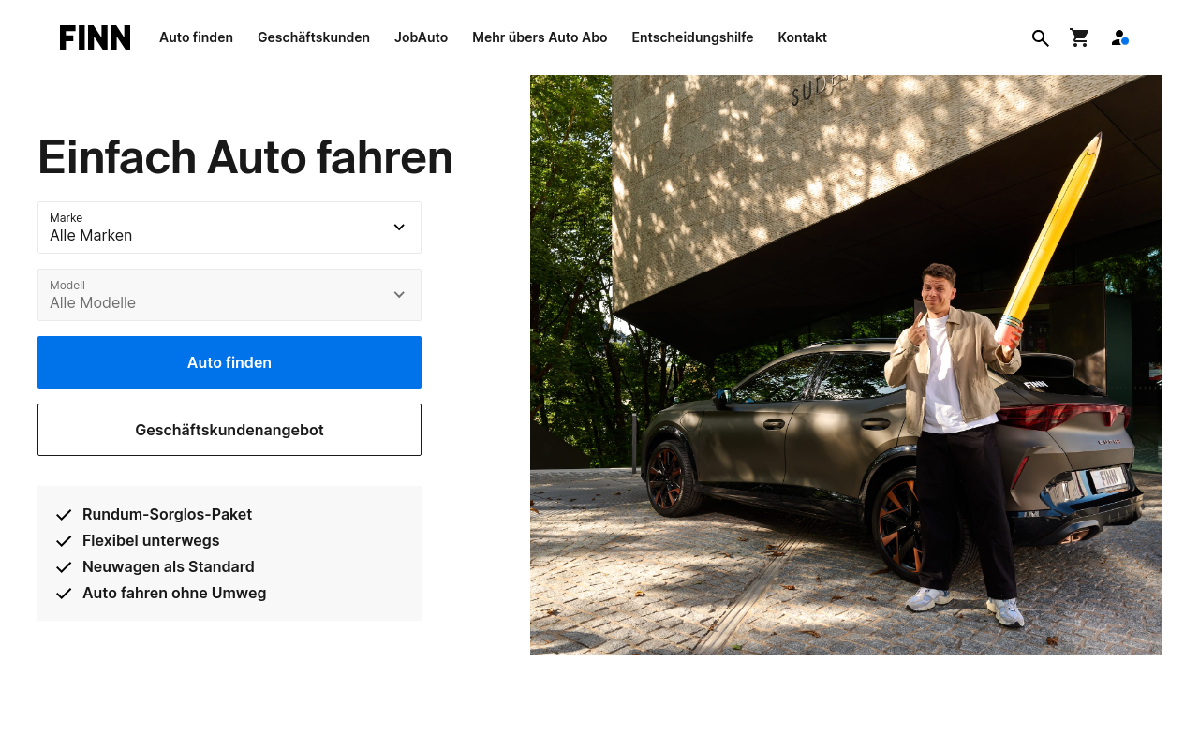The height and width of the screenshot is (749, 1199).
Task: Click the Geschäftskundenangebot button
Action: (x=229, y=430)
